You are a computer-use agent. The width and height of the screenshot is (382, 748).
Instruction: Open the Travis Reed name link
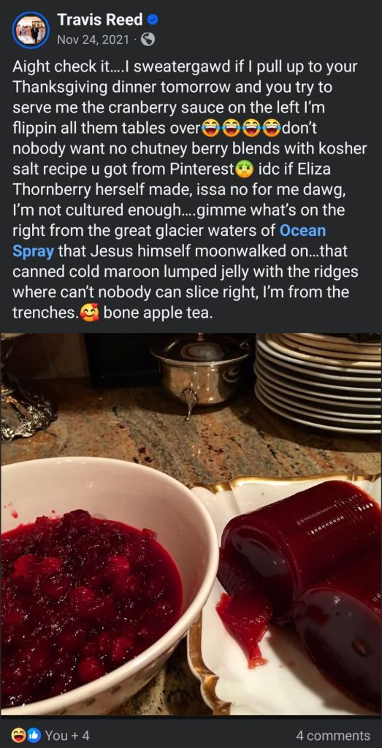[x=99, y=20]
